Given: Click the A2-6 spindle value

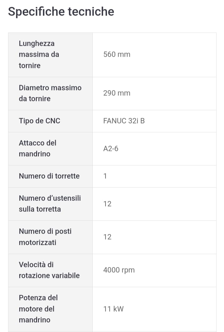Looking at the screenshot, I should click(x=111, y=149).
